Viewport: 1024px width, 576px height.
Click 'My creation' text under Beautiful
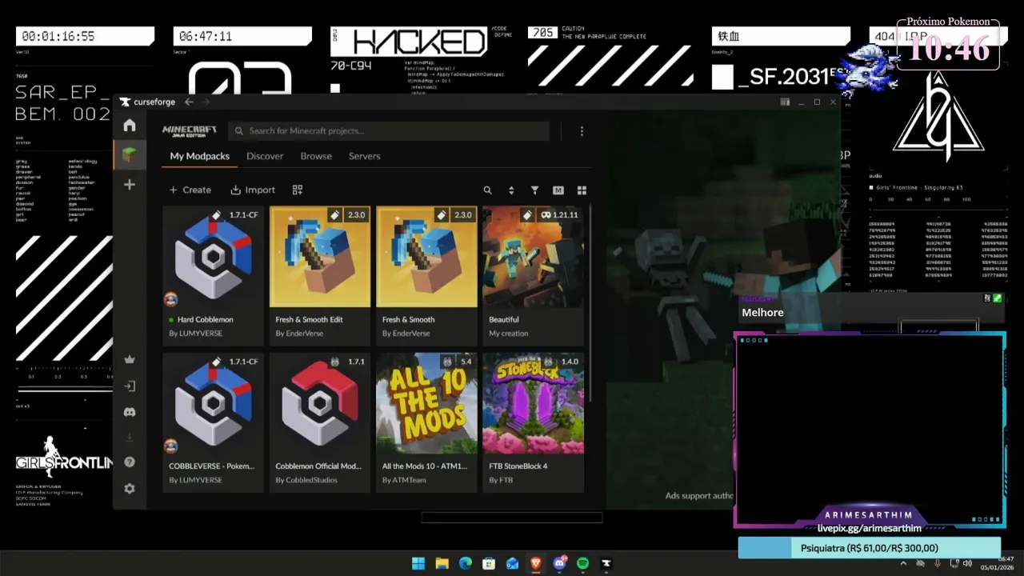(x=509, y=334)
